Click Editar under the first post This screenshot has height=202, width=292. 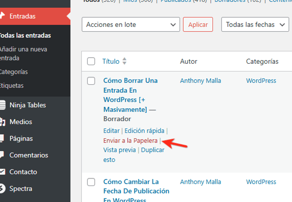[x=111, y=131]
